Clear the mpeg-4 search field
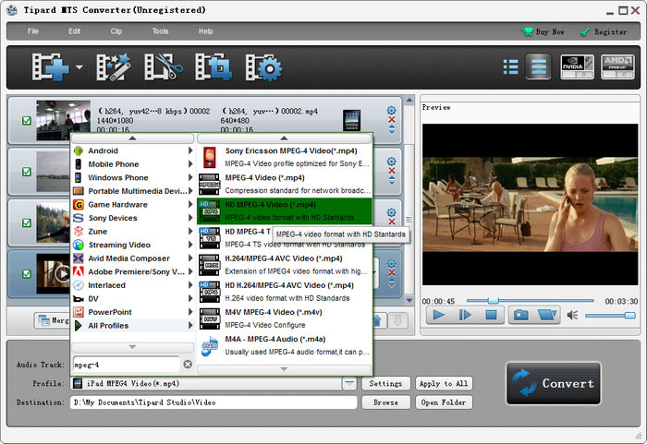This screenshot has width=647, height=444. click(188, 364)
